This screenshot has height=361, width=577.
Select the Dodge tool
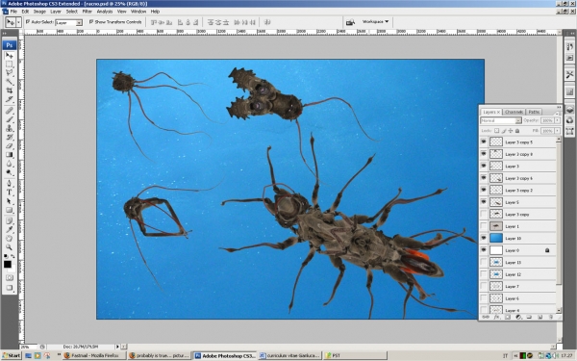(x=10, y=172)
